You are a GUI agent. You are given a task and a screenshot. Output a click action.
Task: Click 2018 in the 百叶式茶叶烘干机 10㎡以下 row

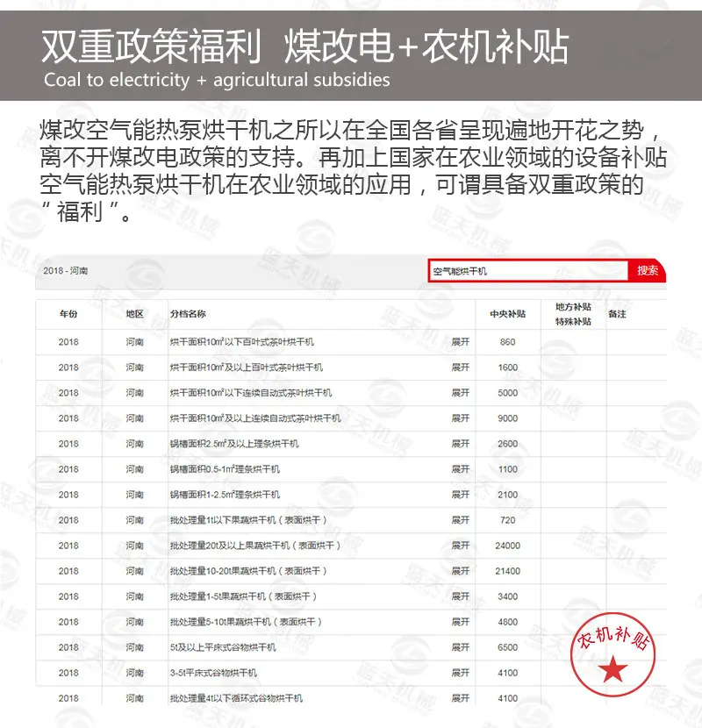(x=68, y=342)
